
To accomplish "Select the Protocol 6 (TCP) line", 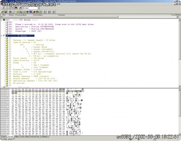I will click(25, 74).
